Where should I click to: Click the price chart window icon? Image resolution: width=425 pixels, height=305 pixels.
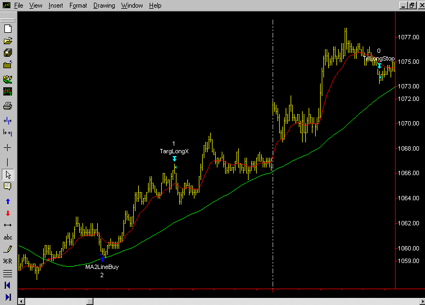[x=8, y=92]
